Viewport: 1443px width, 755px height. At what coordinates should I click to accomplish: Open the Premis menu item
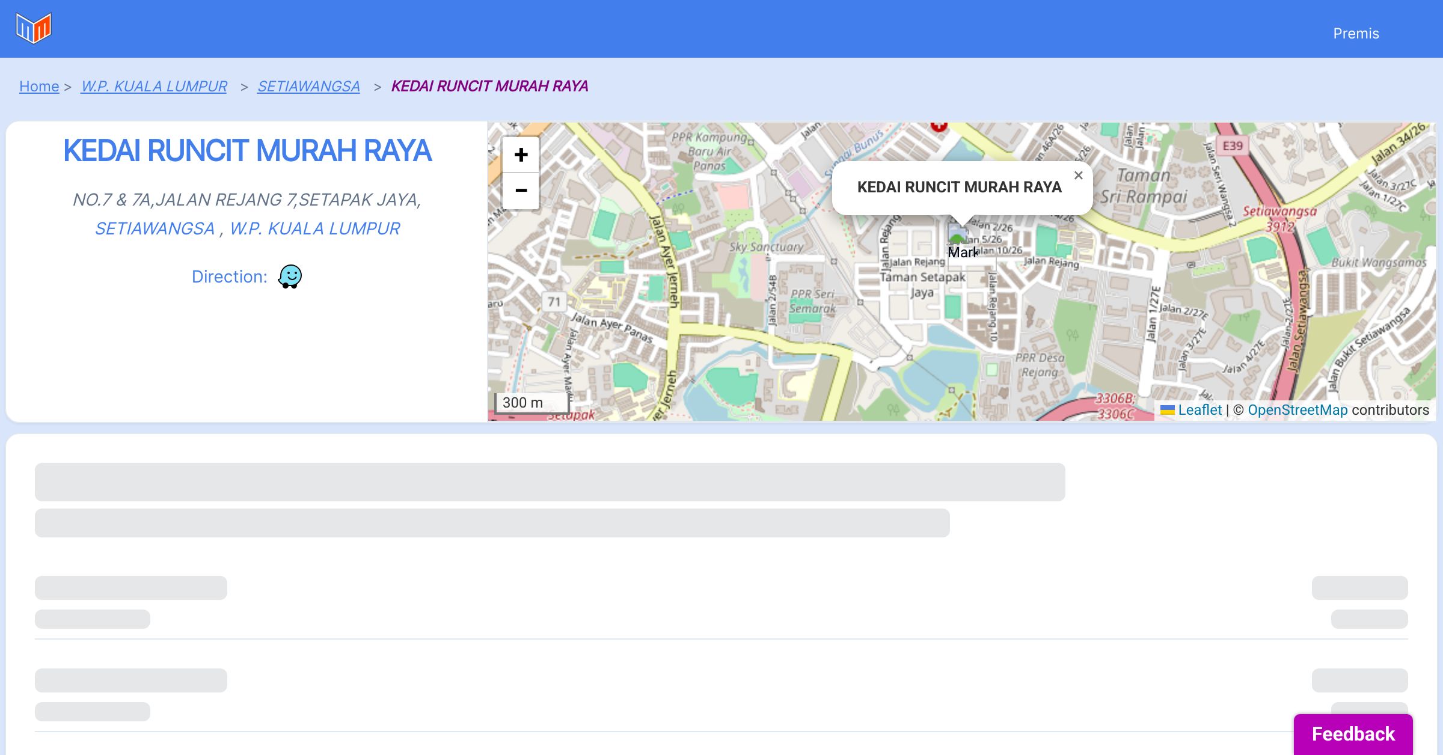tap(1356, 34)
